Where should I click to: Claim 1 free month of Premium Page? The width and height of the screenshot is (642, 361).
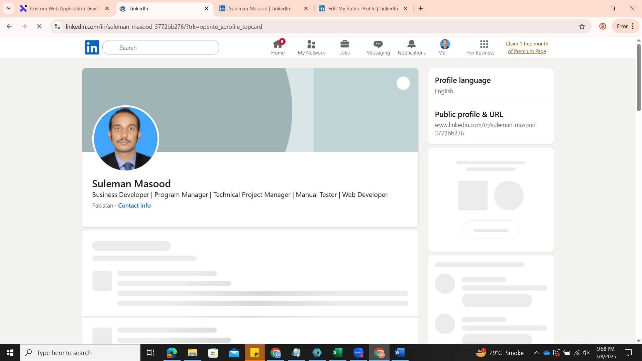click(527, 47)
